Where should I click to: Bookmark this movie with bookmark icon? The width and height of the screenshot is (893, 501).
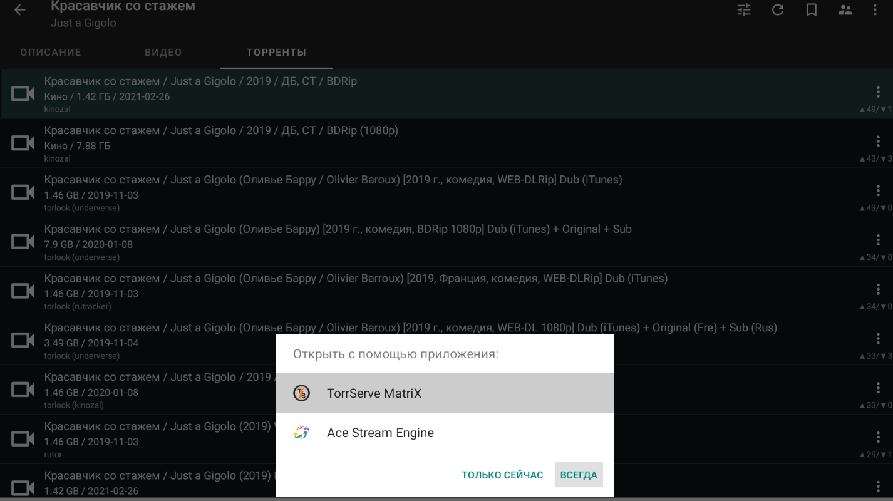point(812,10)
